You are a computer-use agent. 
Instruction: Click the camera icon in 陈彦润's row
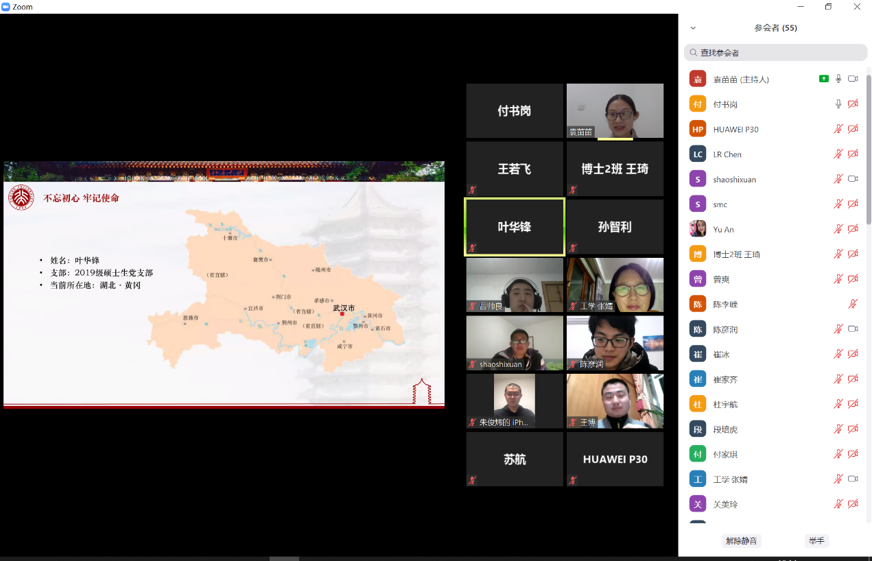[x=853, y=329]
